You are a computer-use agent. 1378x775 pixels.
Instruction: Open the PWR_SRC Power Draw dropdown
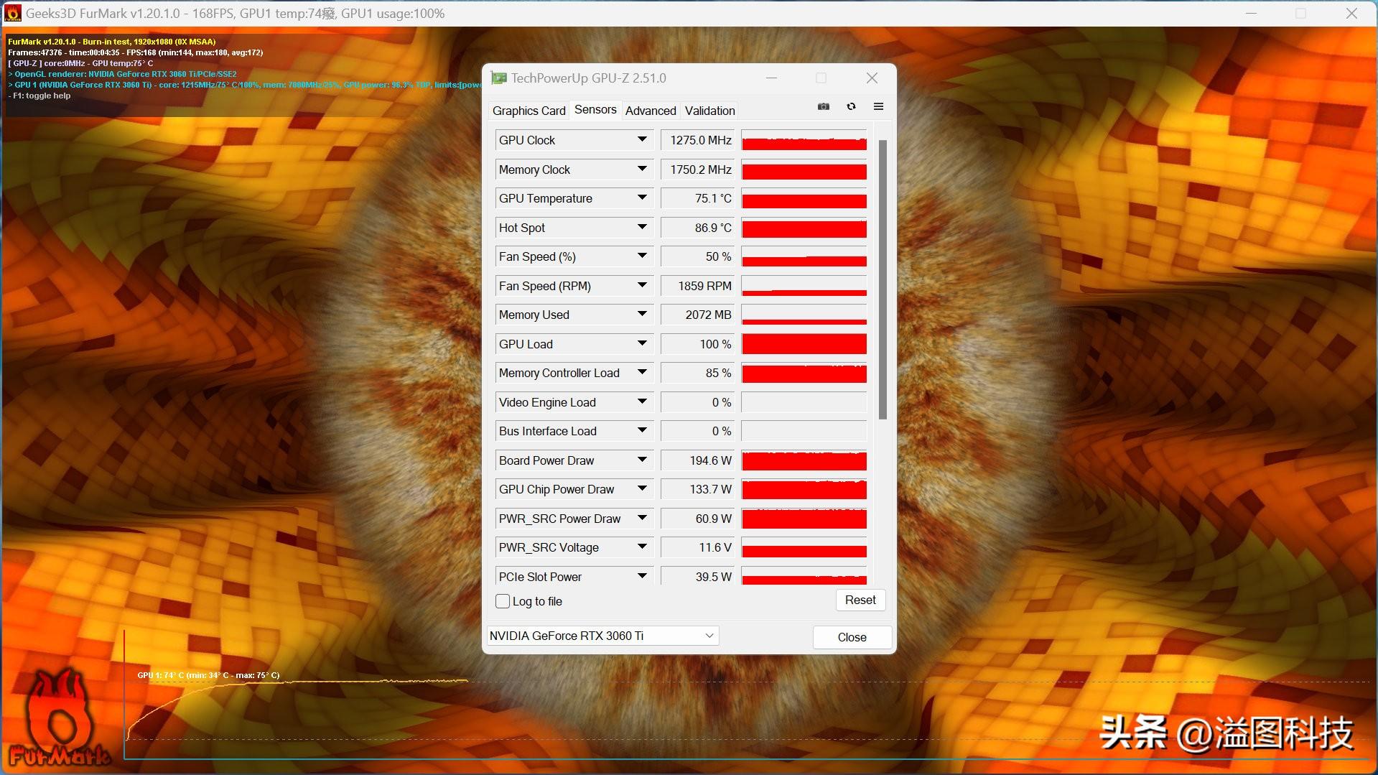(642, 519)
